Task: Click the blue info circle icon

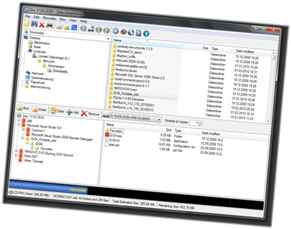Action: click(146, 34)
